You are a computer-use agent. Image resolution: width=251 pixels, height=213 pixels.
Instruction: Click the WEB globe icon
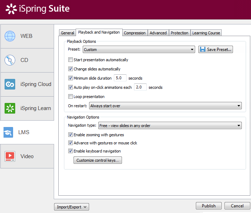pyautogui.click(x=10, y=36)
